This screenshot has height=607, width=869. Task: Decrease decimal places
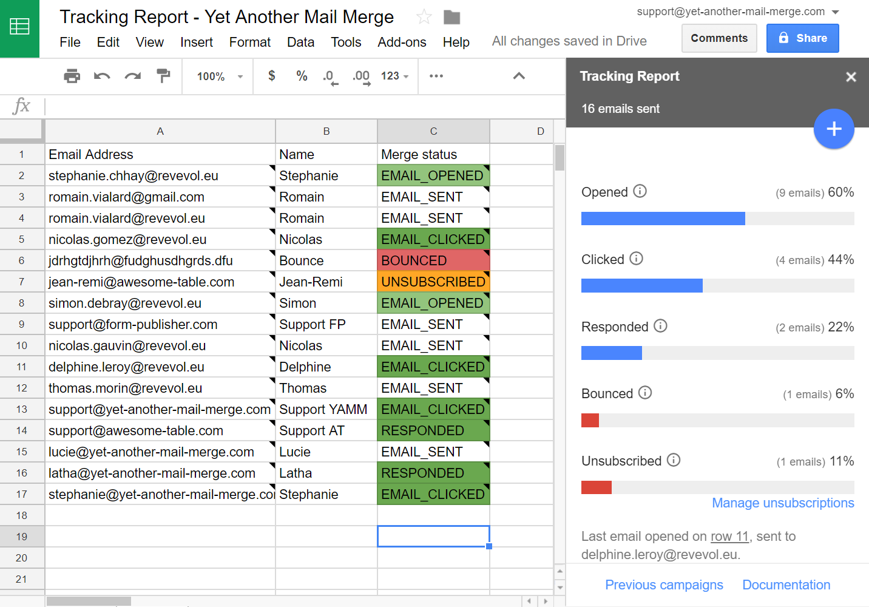click(331, 77)
